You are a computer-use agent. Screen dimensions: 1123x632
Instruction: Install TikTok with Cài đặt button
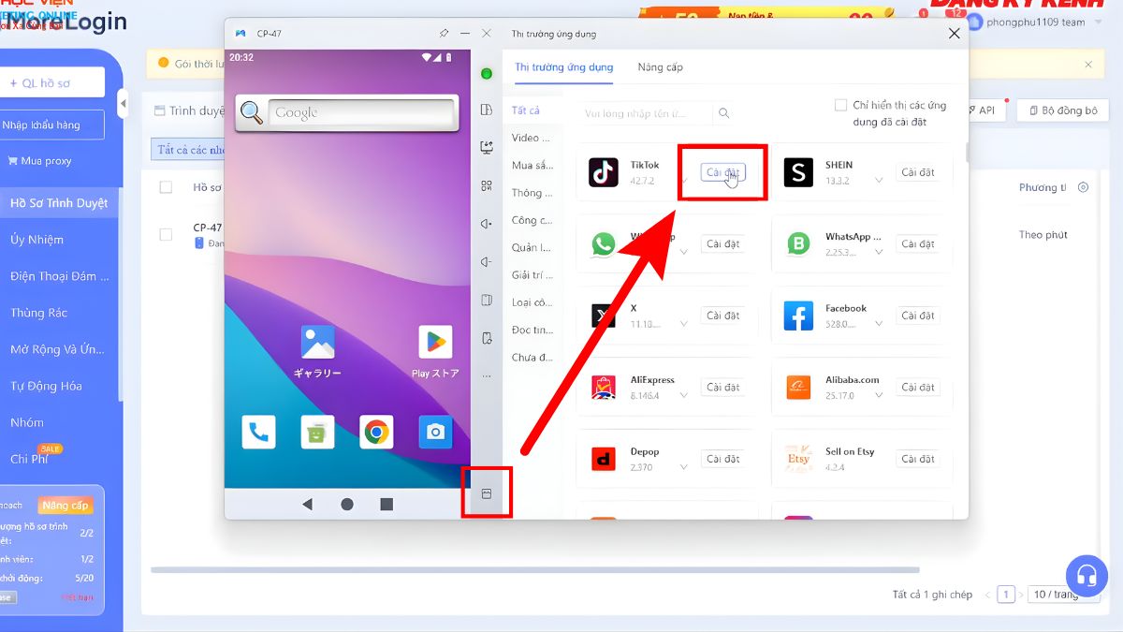(722, 172)
